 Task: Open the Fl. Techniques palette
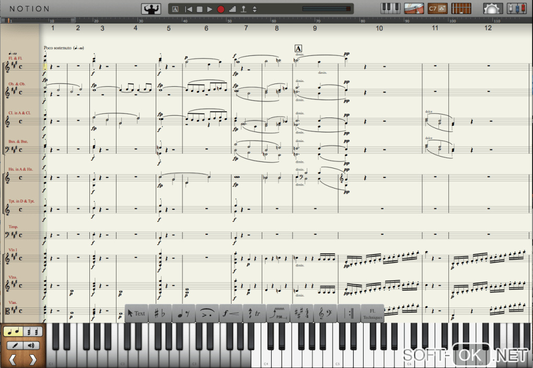tap(373, 313)
